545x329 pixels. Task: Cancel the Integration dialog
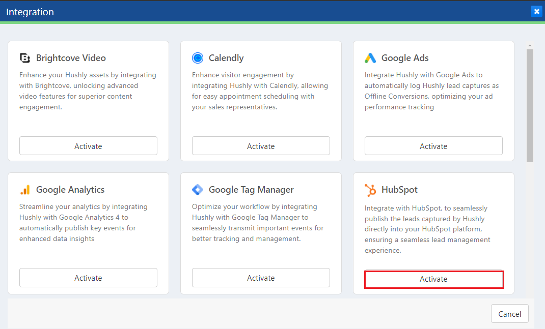509,314
